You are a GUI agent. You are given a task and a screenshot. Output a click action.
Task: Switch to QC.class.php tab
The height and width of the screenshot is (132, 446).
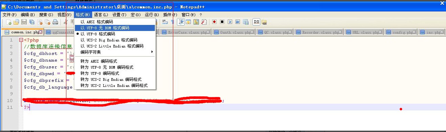(x=275, y=32)
